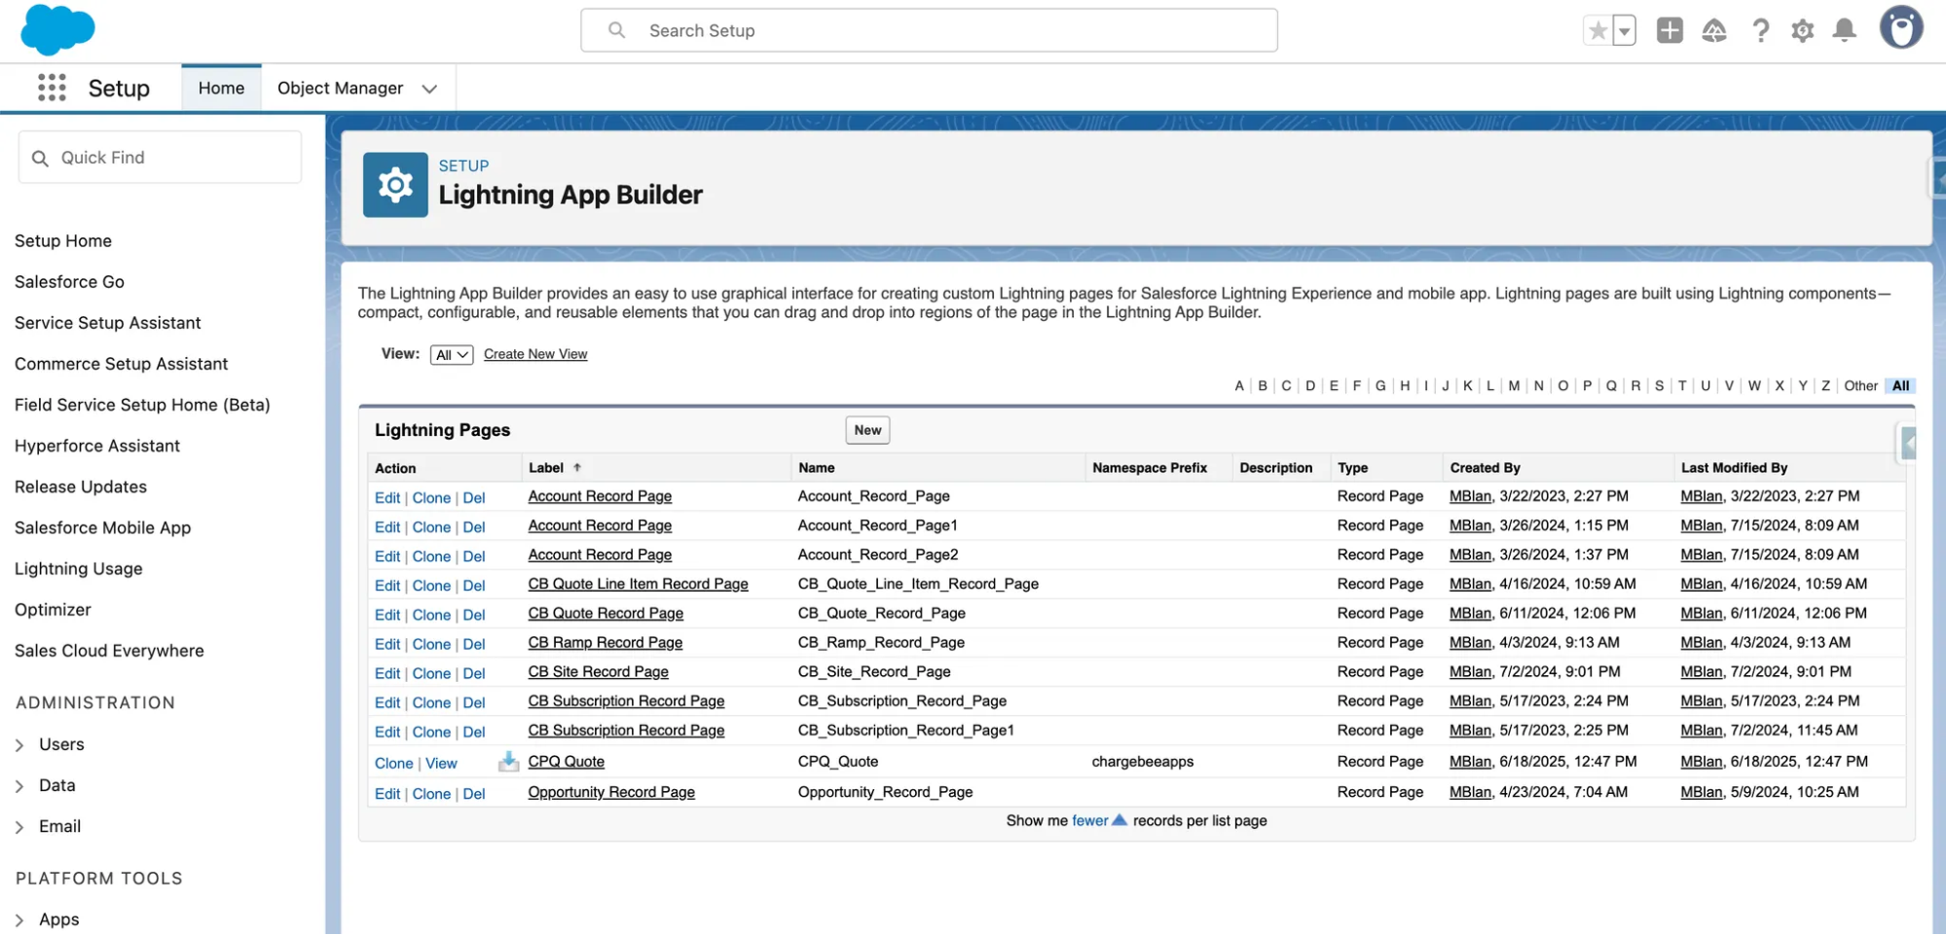Open the Setup gear icon in header

coord(1802,30)
